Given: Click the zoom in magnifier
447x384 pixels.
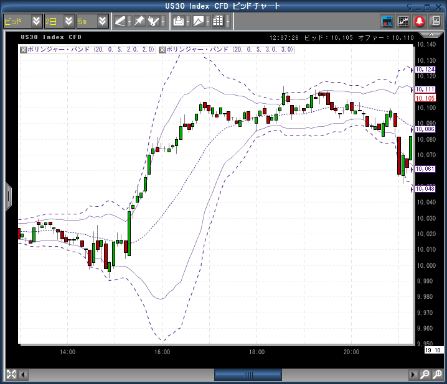Looking at the screenshot, I should [424, 375].
